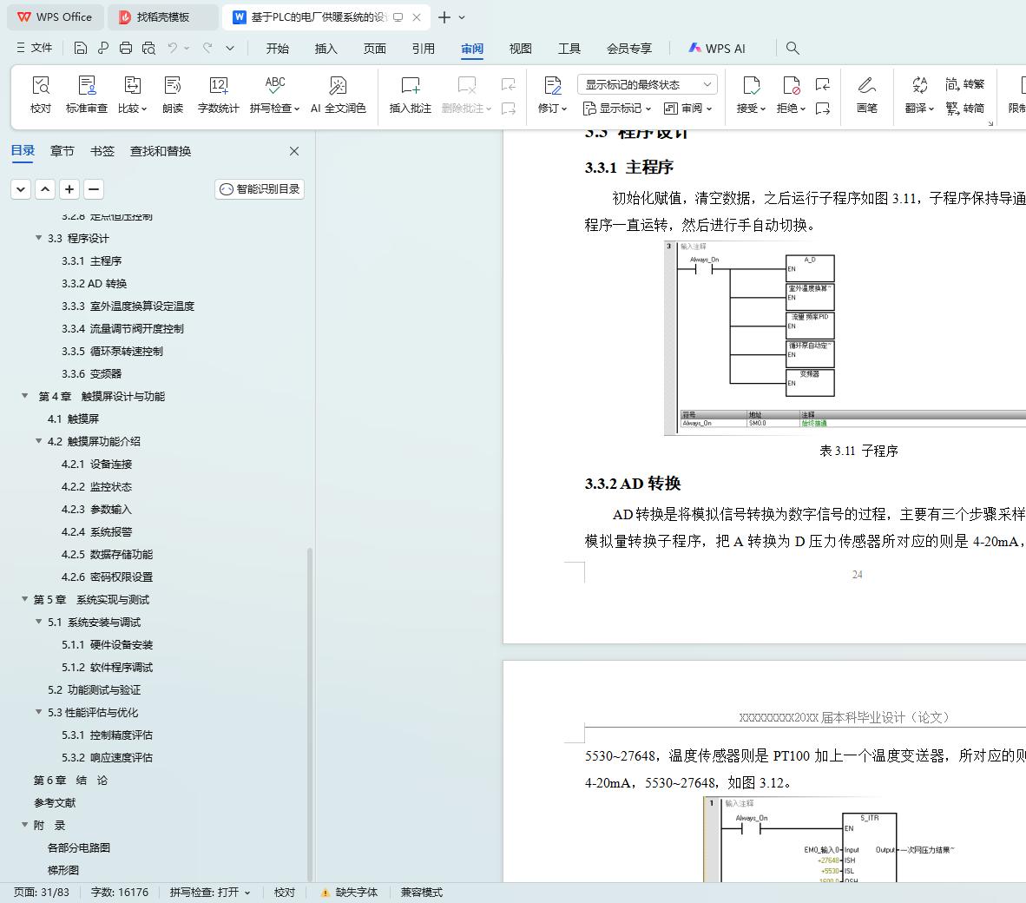Image resolution: width=1026 pixels, height=903 pixels.
Task: Switch to 书签 tab in navigation pane
Action: pyautogui.click(x=102, y=151)
